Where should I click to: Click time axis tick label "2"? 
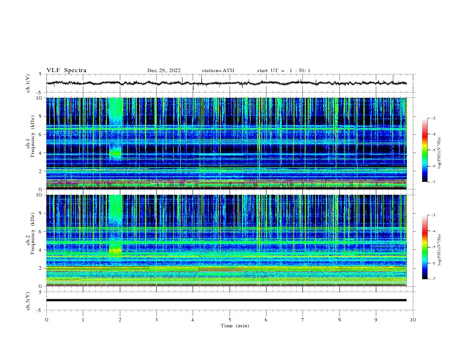[120, 320]
